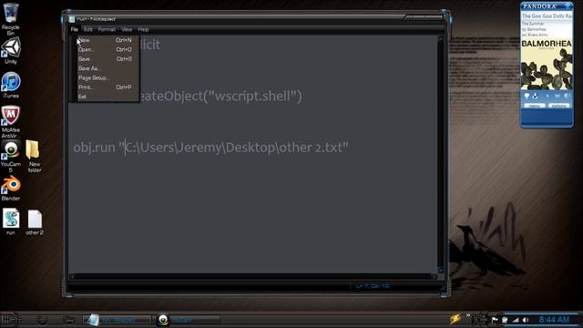This screenshot has height=328, width=583.
Task: Choose Page Setup... from the File menu
Action: [x=105, y=77]
